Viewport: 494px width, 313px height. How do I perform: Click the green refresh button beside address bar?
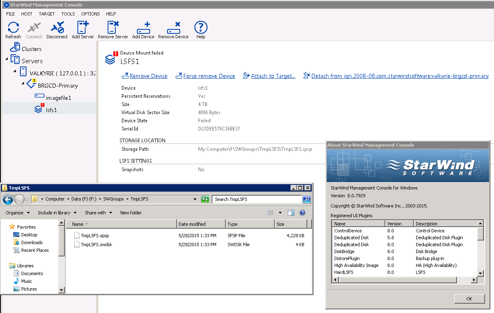click(205, 199)
